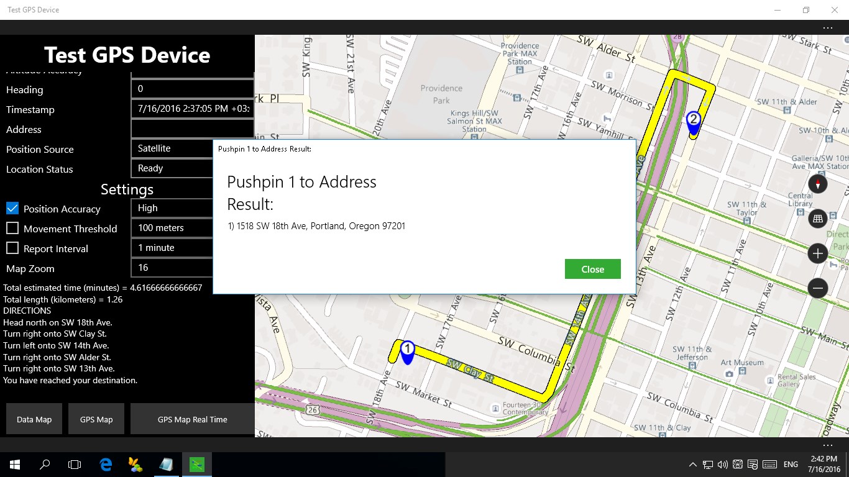Click the compass icon on the map

(817, 183)
